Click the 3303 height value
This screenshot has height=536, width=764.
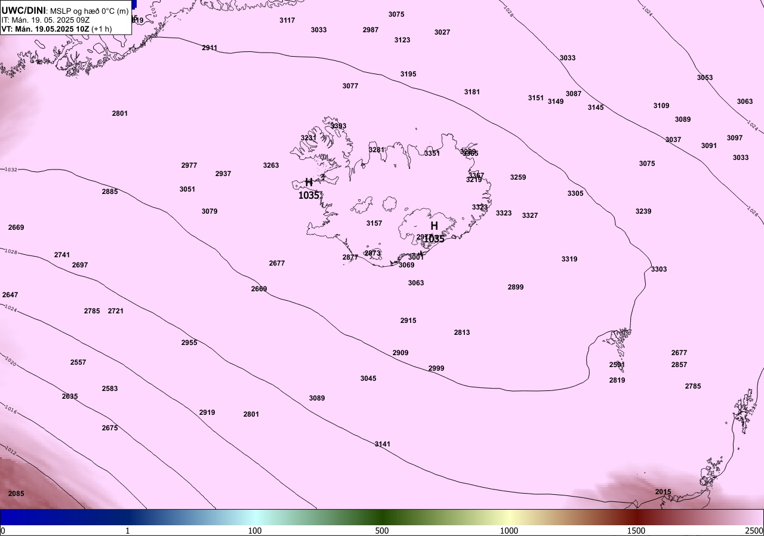point(659,269)
